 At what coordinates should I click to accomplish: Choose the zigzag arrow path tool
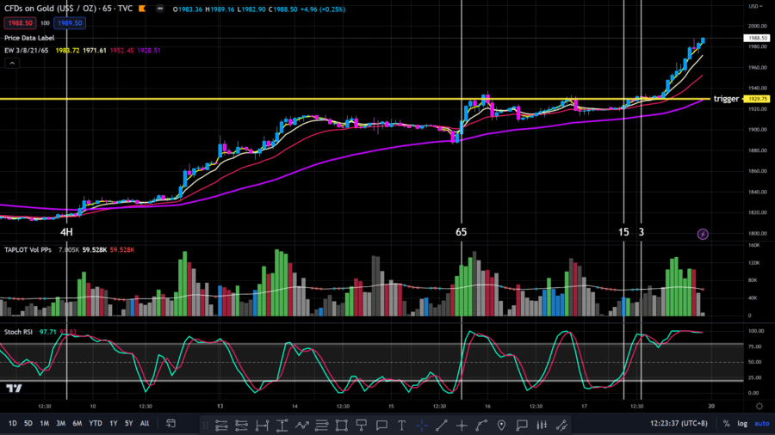click(302, 426)
